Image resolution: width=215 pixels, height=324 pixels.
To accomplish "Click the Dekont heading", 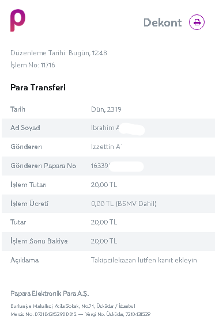I will point(163,22).
